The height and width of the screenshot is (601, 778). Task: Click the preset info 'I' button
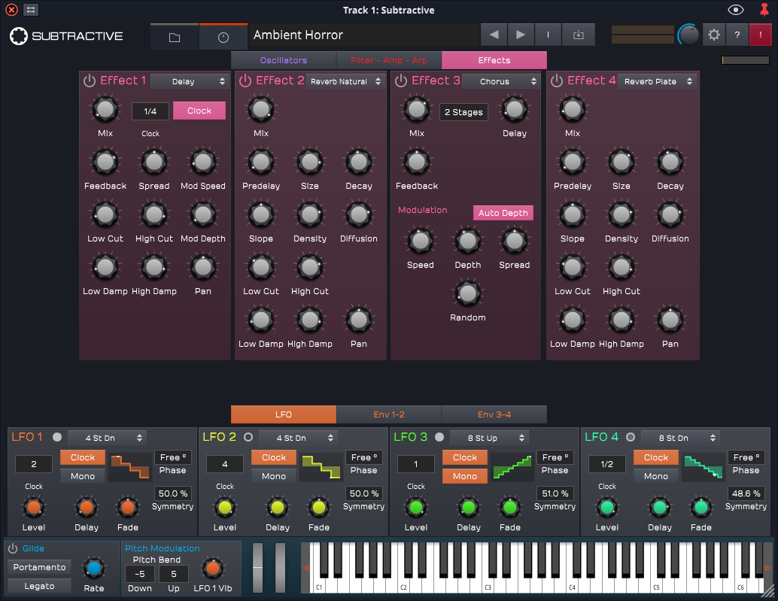pos(548,35)
